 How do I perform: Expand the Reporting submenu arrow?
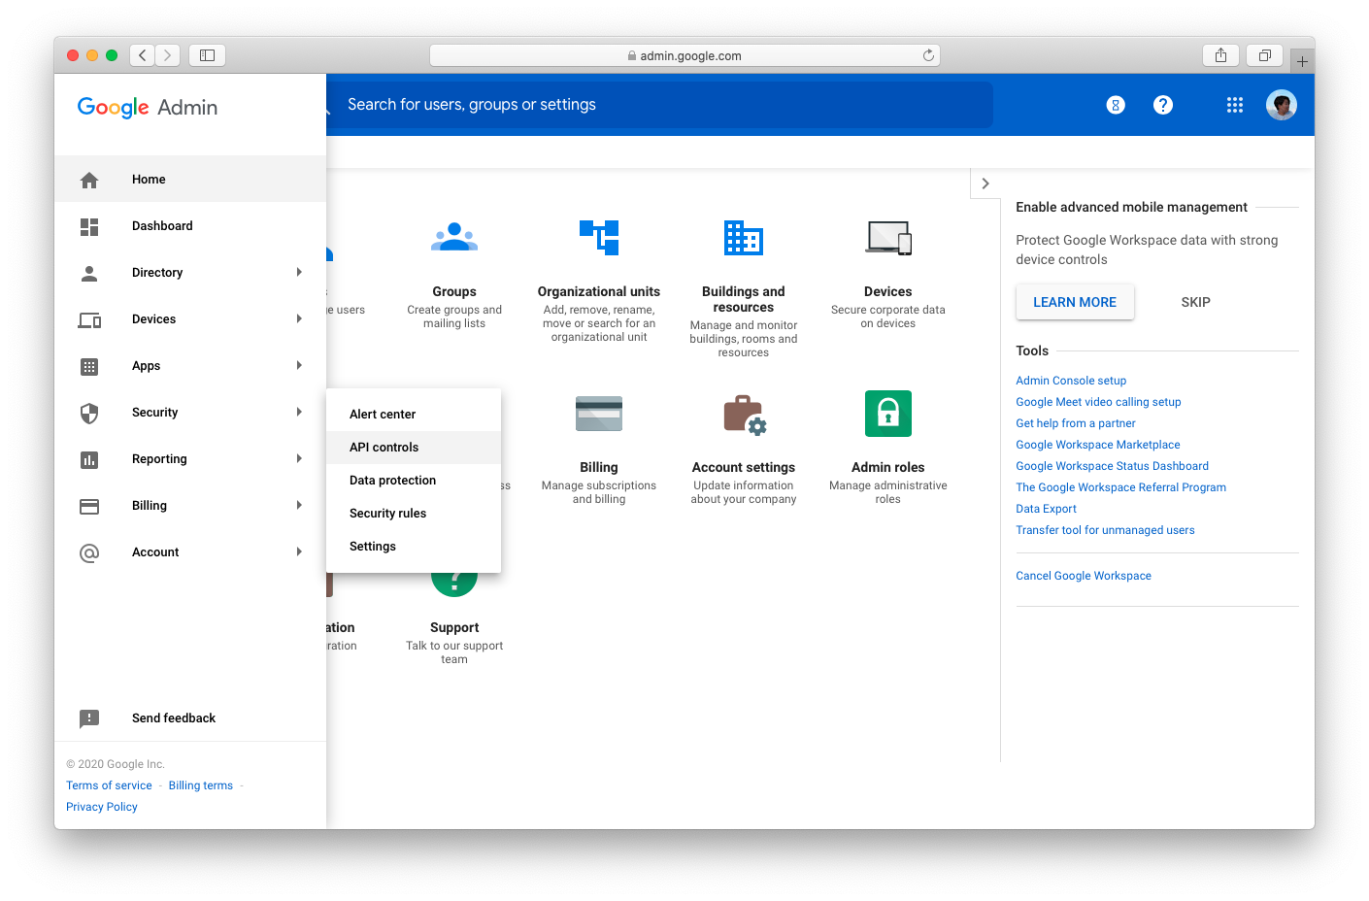click(x=299, y=458)
